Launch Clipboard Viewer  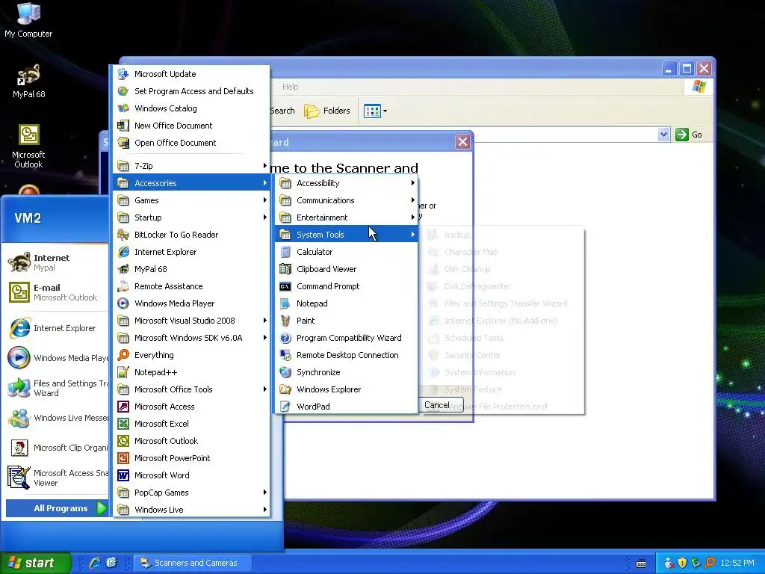click(x=347, y=269)
